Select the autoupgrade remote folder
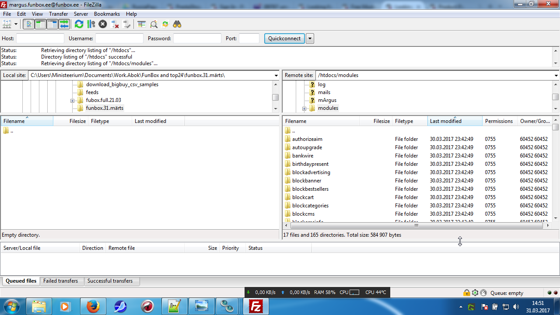 tap(307, 147)
